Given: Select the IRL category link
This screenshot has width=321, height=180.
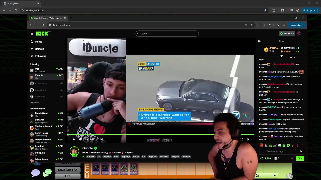Looking at the screenshot, I should coord(83,157).
